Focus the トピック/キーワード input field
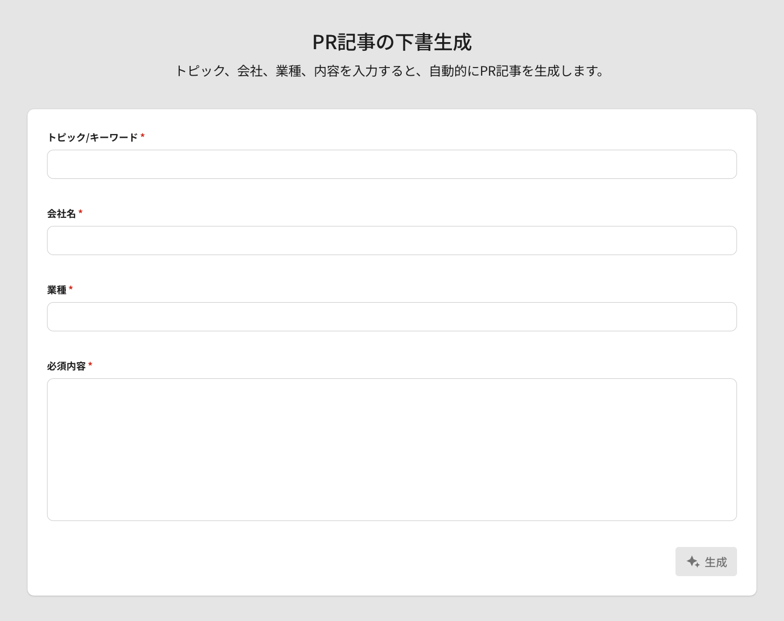The image size is (784, 621). [391, 164]
